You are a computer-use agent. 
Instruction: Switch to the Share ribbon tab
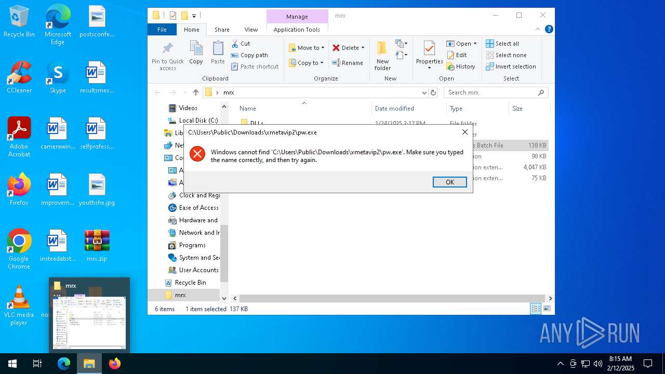click(x=222, y=30)
